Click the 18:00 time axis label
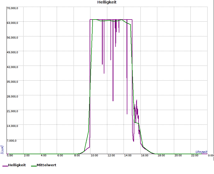Screen dimensions: 214x174 point(161,156)
